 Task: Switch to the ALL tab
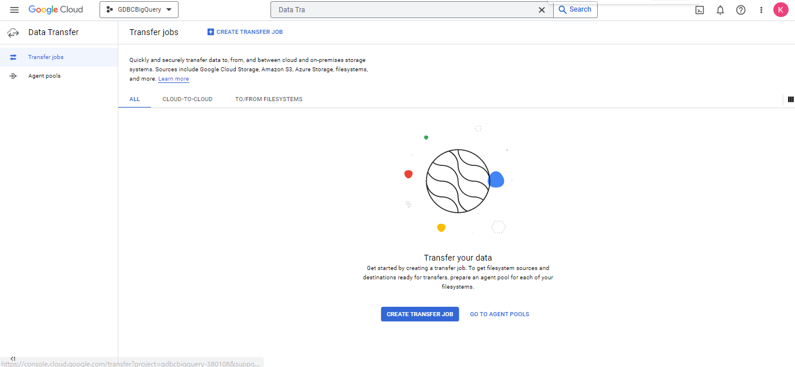tap(135, 99)
